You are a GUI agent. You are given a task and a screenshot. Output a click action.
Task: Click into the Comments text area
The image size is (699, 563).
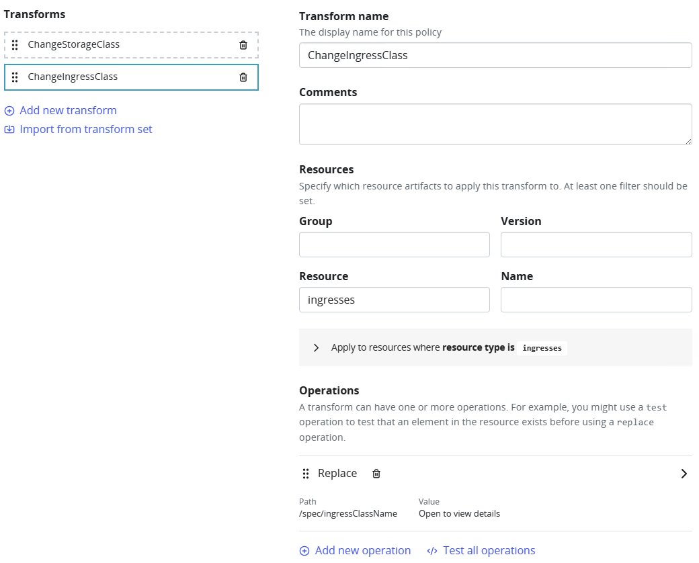[495, 124]
